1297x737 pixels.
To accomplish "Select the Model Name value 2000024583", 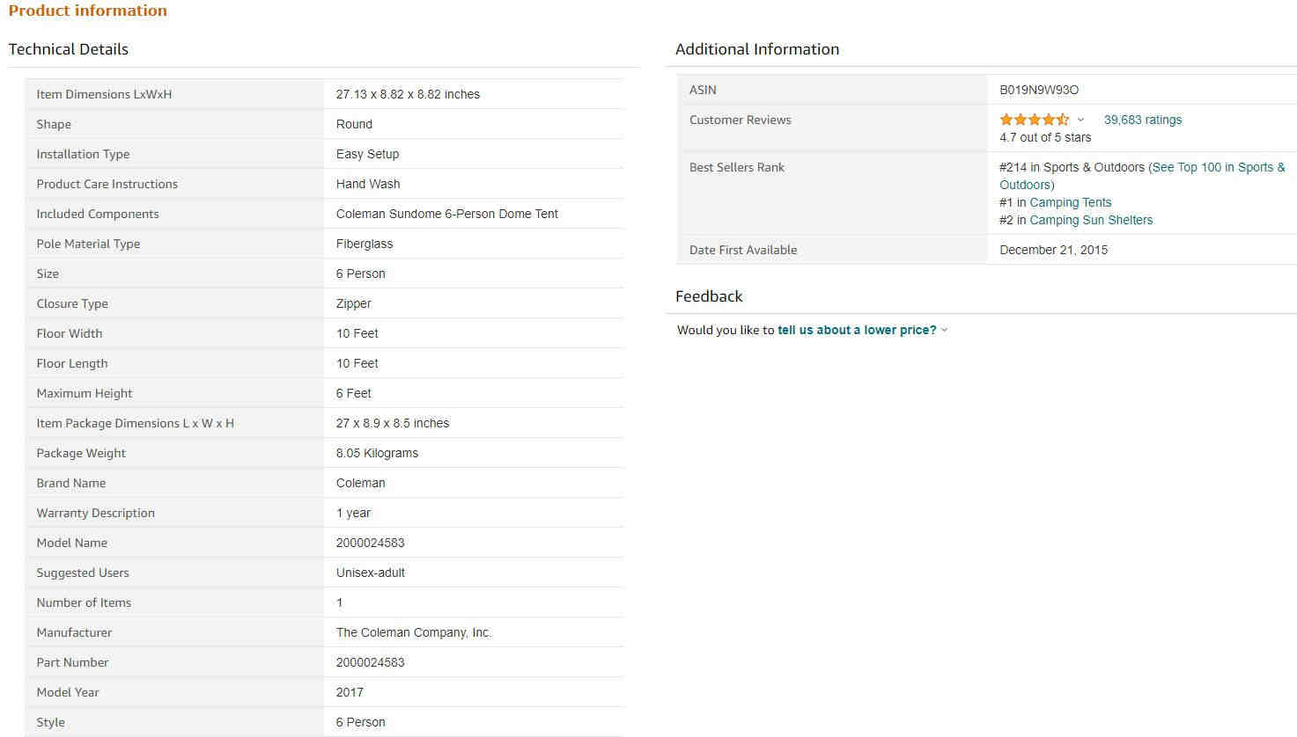I will tap(370, 543).
